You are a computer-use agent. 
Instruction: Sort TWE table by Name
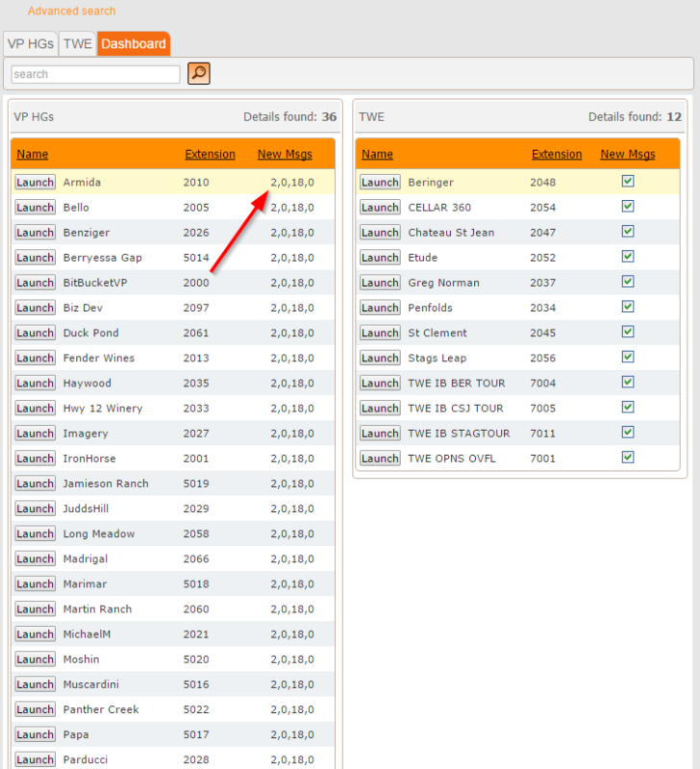tap(377, 154)
